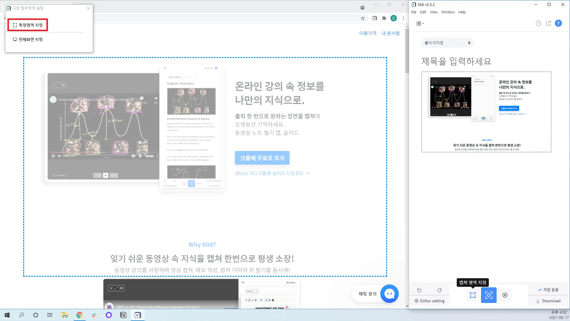570x321 pixels.
Task: Open Chrome three-dot menu
Action: pos(403,18)
